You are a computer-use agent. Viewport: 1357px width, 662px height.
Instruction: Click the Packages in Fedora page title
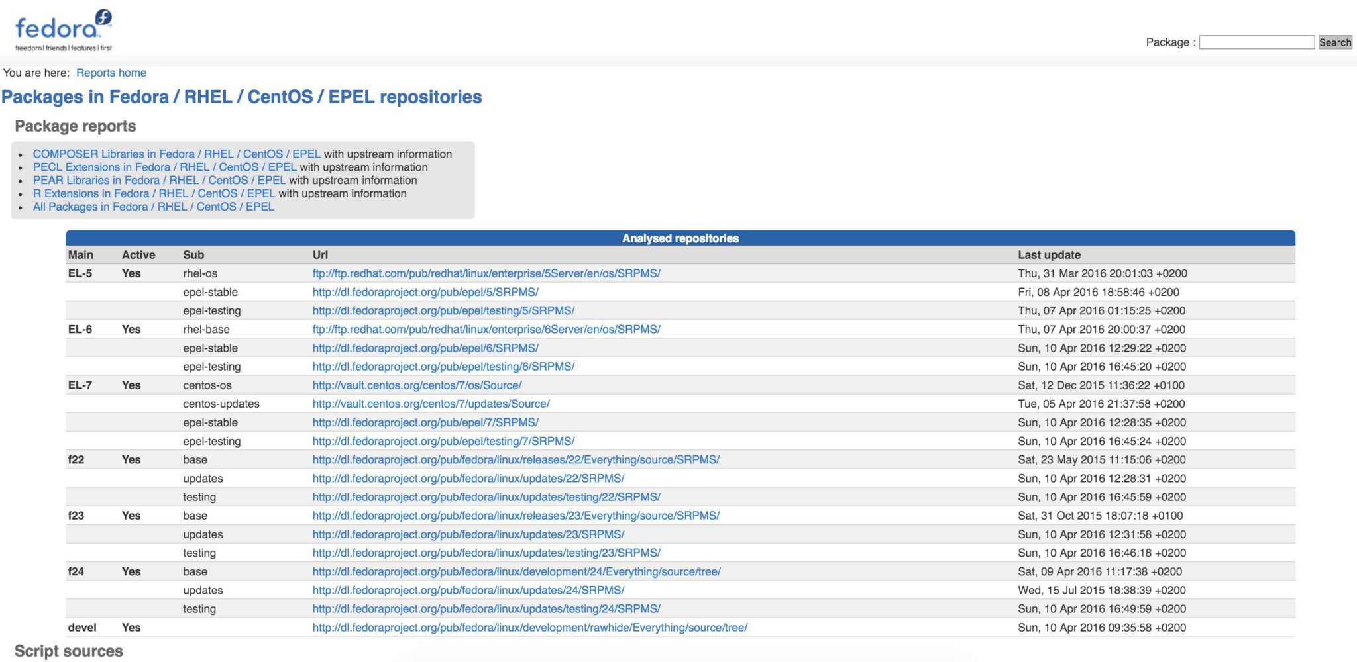pyautogui.click(x=242, y=97)
